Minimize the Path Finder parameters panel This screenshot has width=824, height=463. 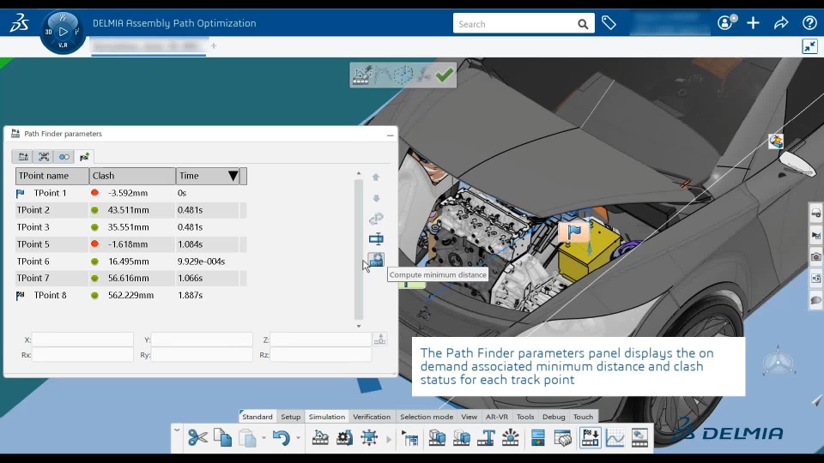pyautogui.click(x=390, y=135)
